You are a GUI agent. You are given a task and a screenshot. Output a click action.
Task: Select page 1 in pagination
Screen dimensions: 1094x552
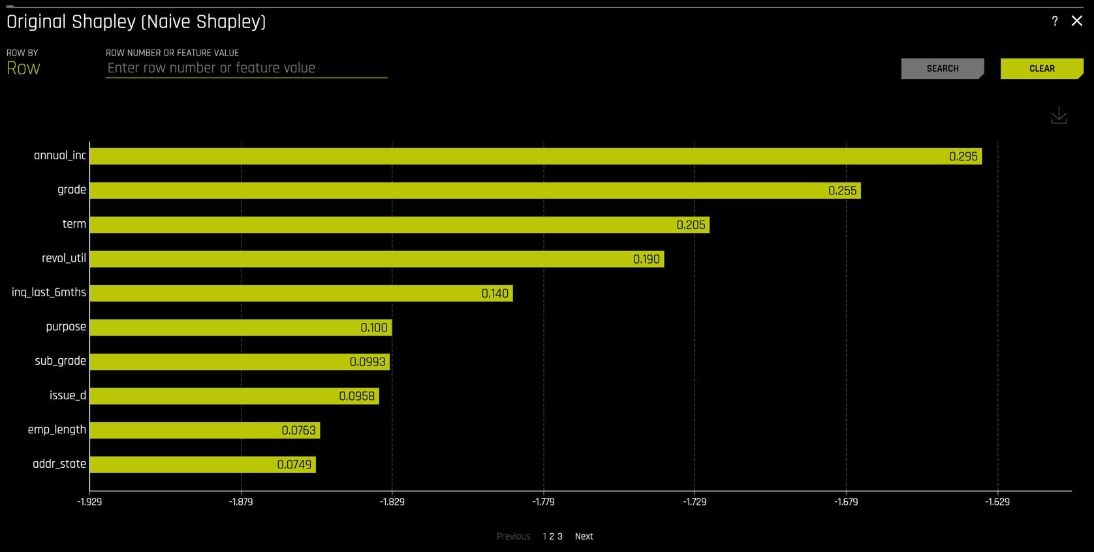point(544,536)
